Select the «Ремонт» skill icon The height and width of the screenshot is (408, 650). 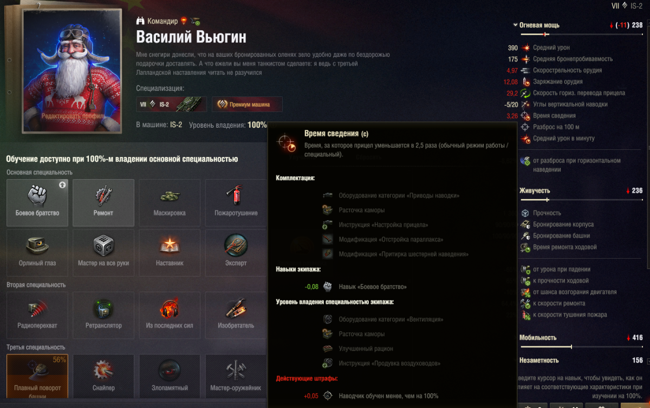click(x=103, y=202)
